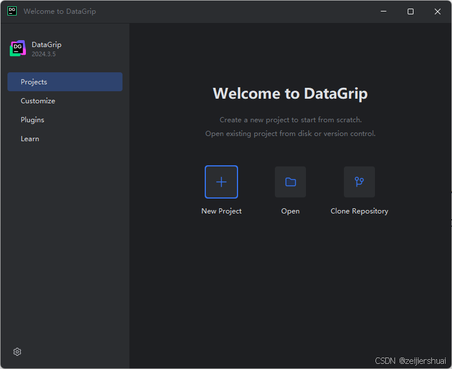The height and width of the screenshot is (369, 452).
Task: Open the folder icon to browse projects
Action: (x=290, y=182)
